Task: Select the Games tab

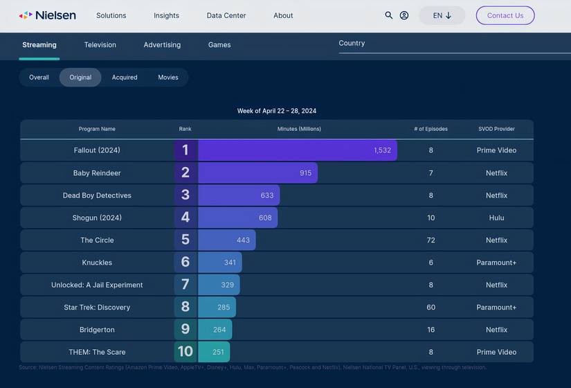Action: pos(219,45)
